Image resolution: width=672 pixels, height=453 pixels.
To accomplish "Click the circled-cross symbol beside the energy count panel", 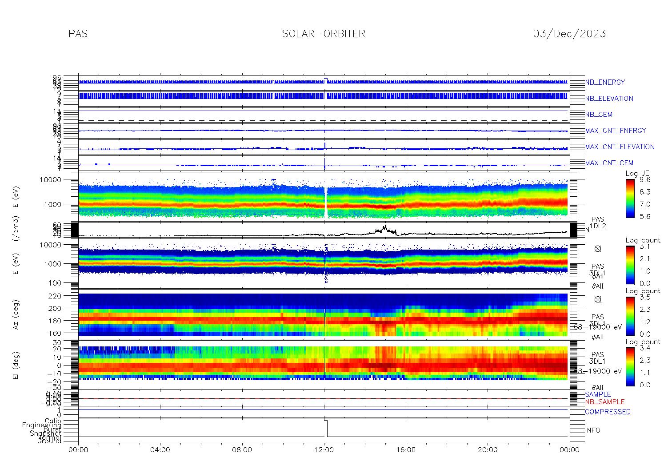I will click(598, 249).
